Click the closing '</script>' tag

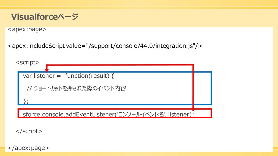point(29,131)
